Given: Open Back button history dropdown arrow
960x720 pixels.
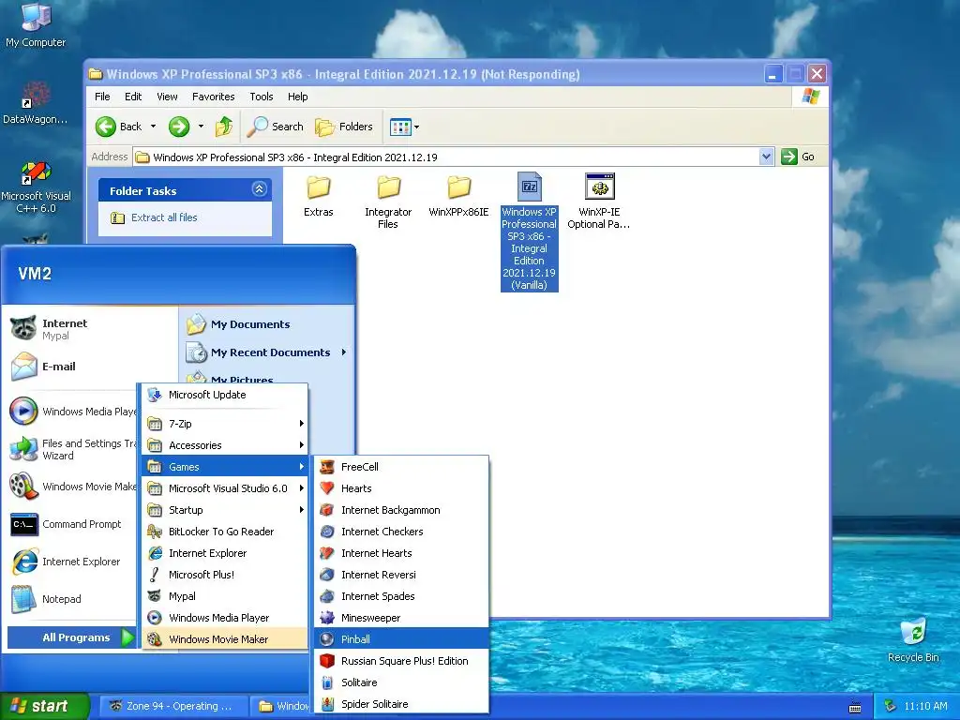Looking at the screenshot, I should coord(153,127).
